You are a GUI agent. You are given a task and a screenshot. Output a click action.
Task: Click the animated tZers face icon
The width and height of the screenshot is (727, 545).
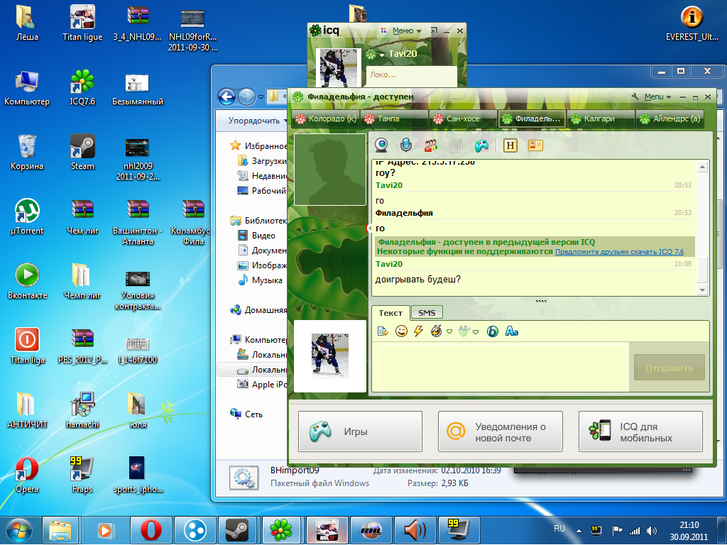click(437, 331)
